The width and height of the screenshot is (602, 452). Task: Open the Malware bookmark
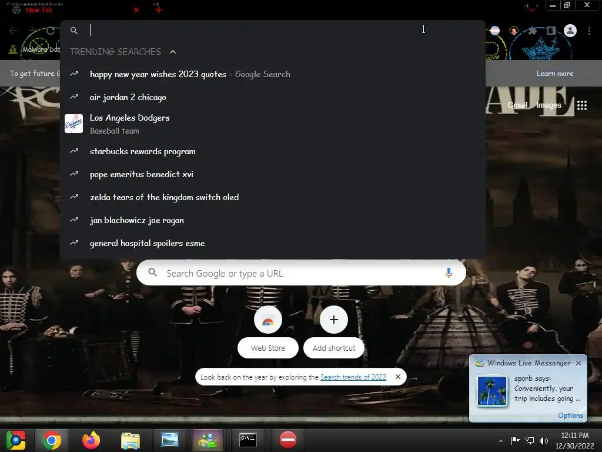[35, 49]
